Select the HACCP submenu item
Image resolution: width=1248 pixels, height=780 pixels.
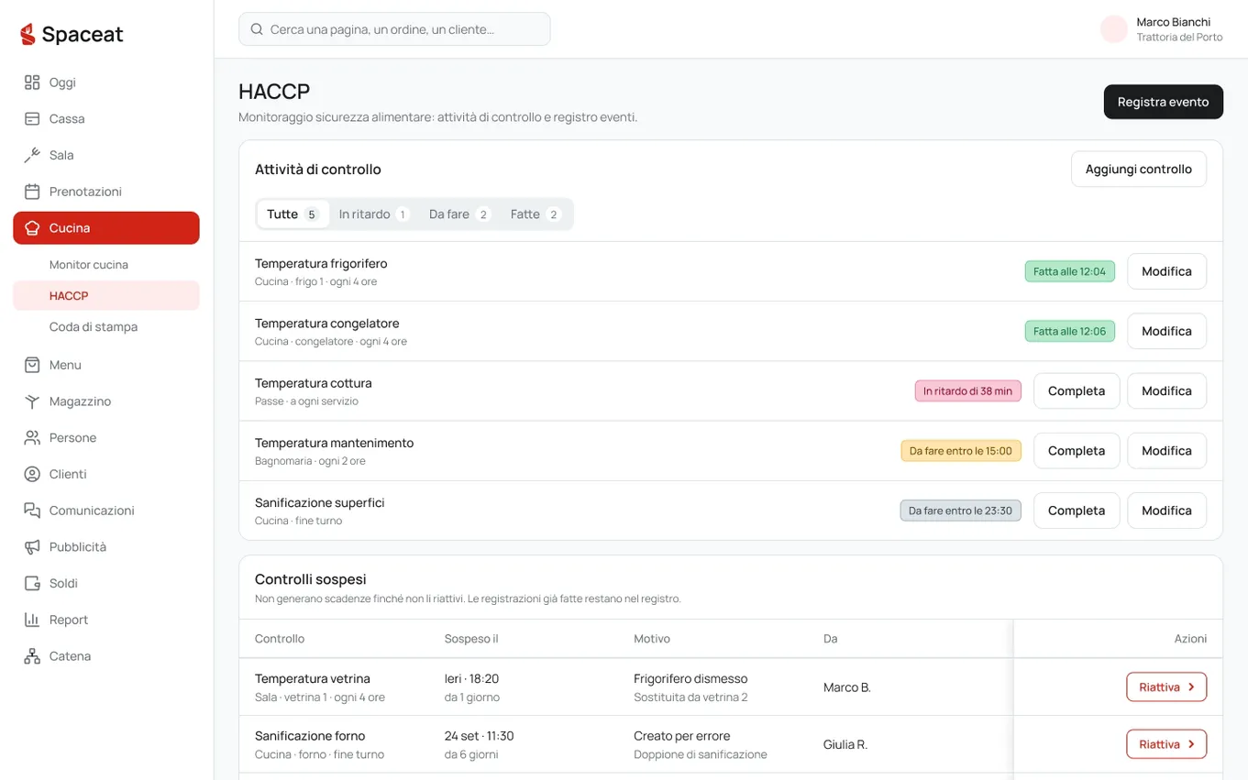(x=106, y=296)
